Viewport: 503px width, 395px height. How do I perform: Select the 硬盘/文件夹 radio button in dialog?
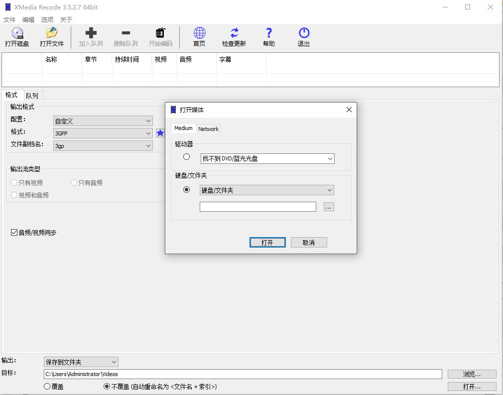(186, 190)
